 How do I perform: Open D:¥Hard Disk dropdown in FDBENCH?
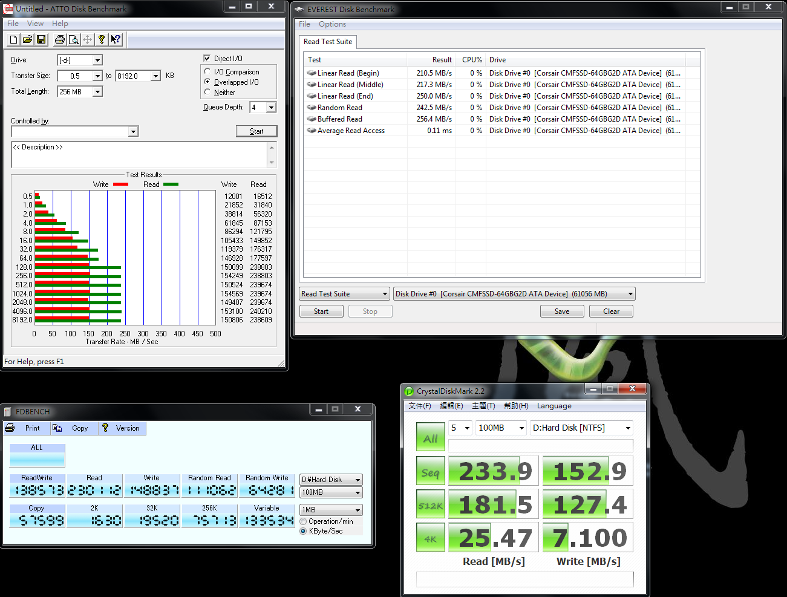[x=331, y=480]
